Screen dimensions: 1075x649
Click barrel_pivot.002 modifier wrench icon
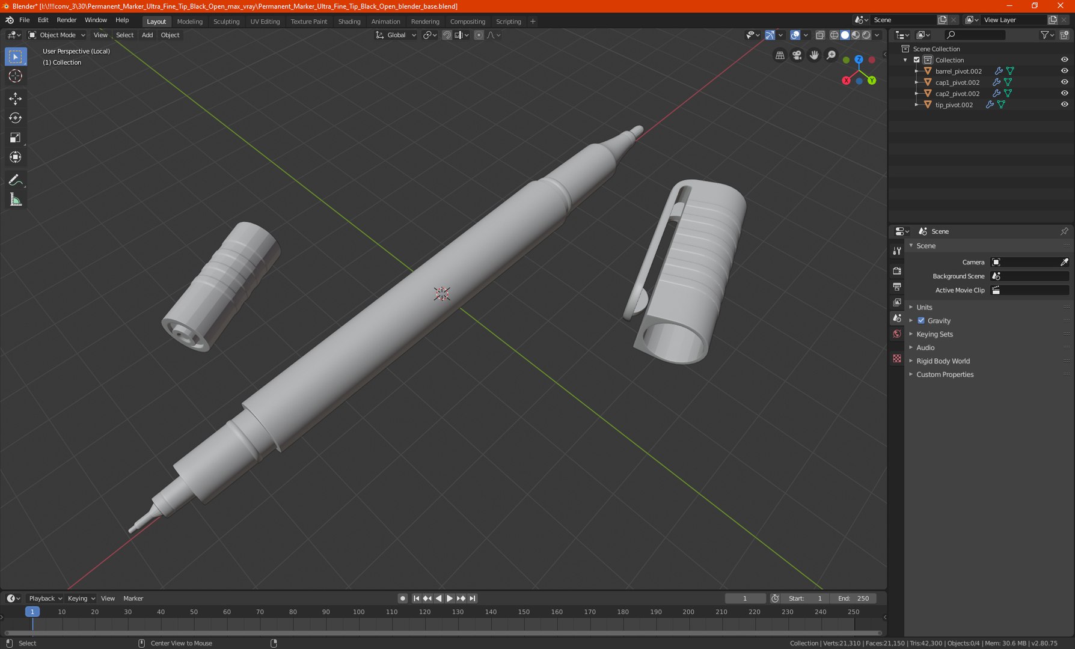coord(999,71)
